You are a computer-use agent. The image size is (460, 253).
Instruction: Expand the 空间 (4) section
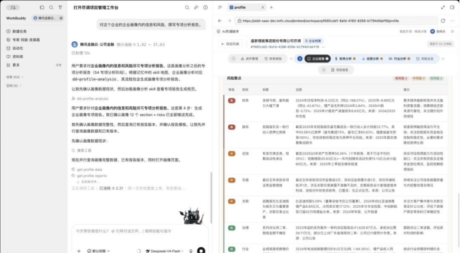coord(14,86)
